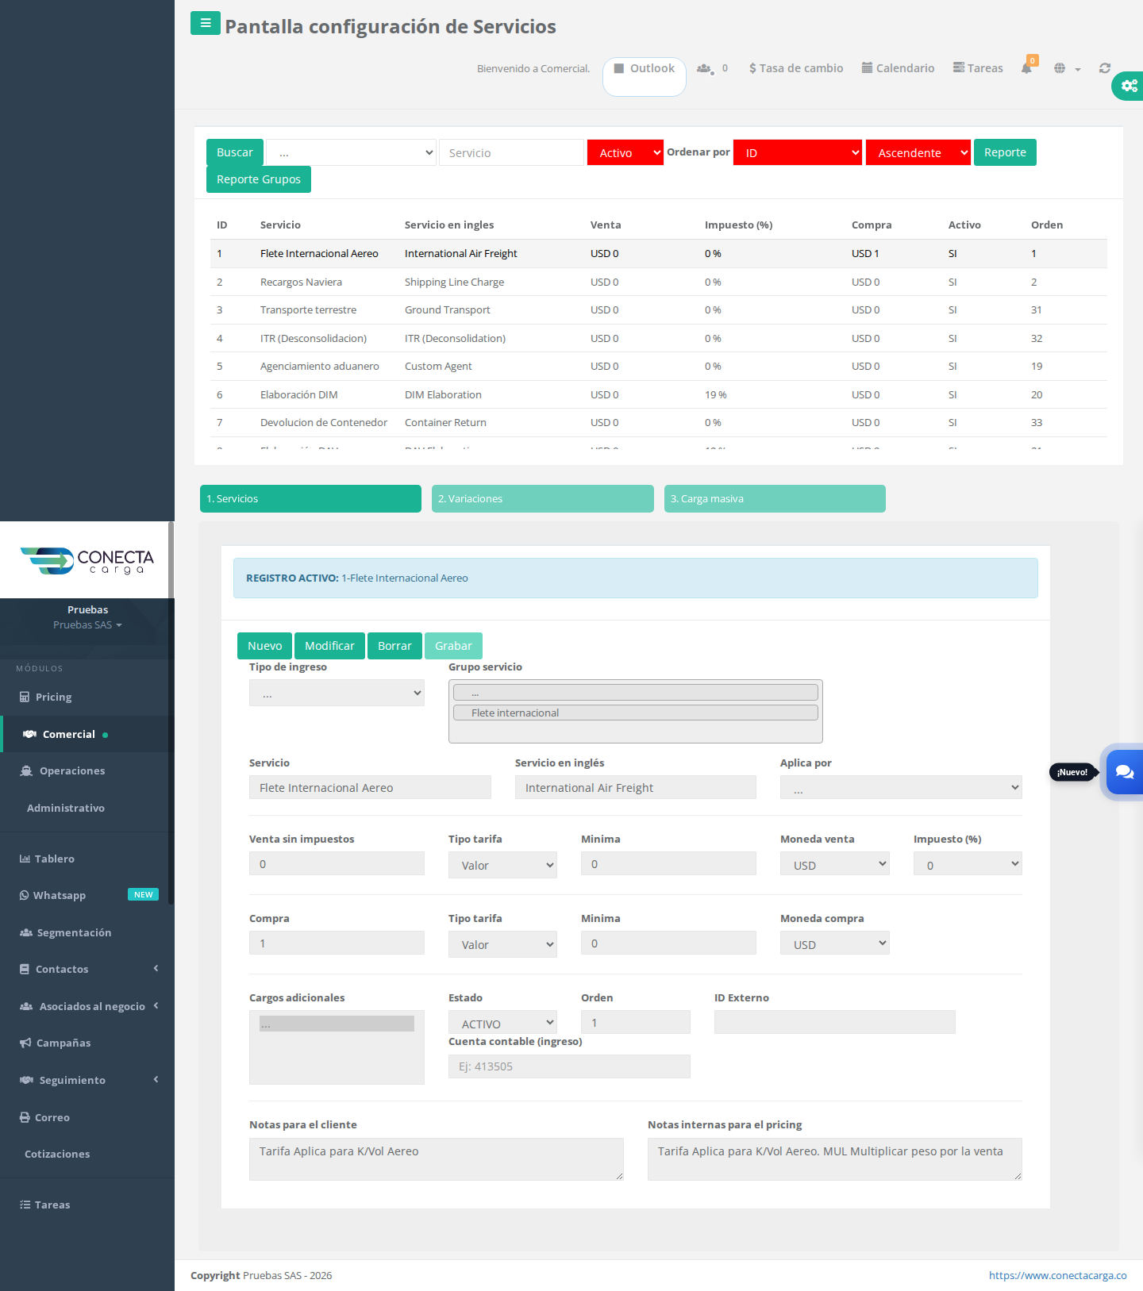The width and height of the screenshot is (1143, 1291).
Task: Open Tipo de ingreso dropdown
Action: pos(337,693)
